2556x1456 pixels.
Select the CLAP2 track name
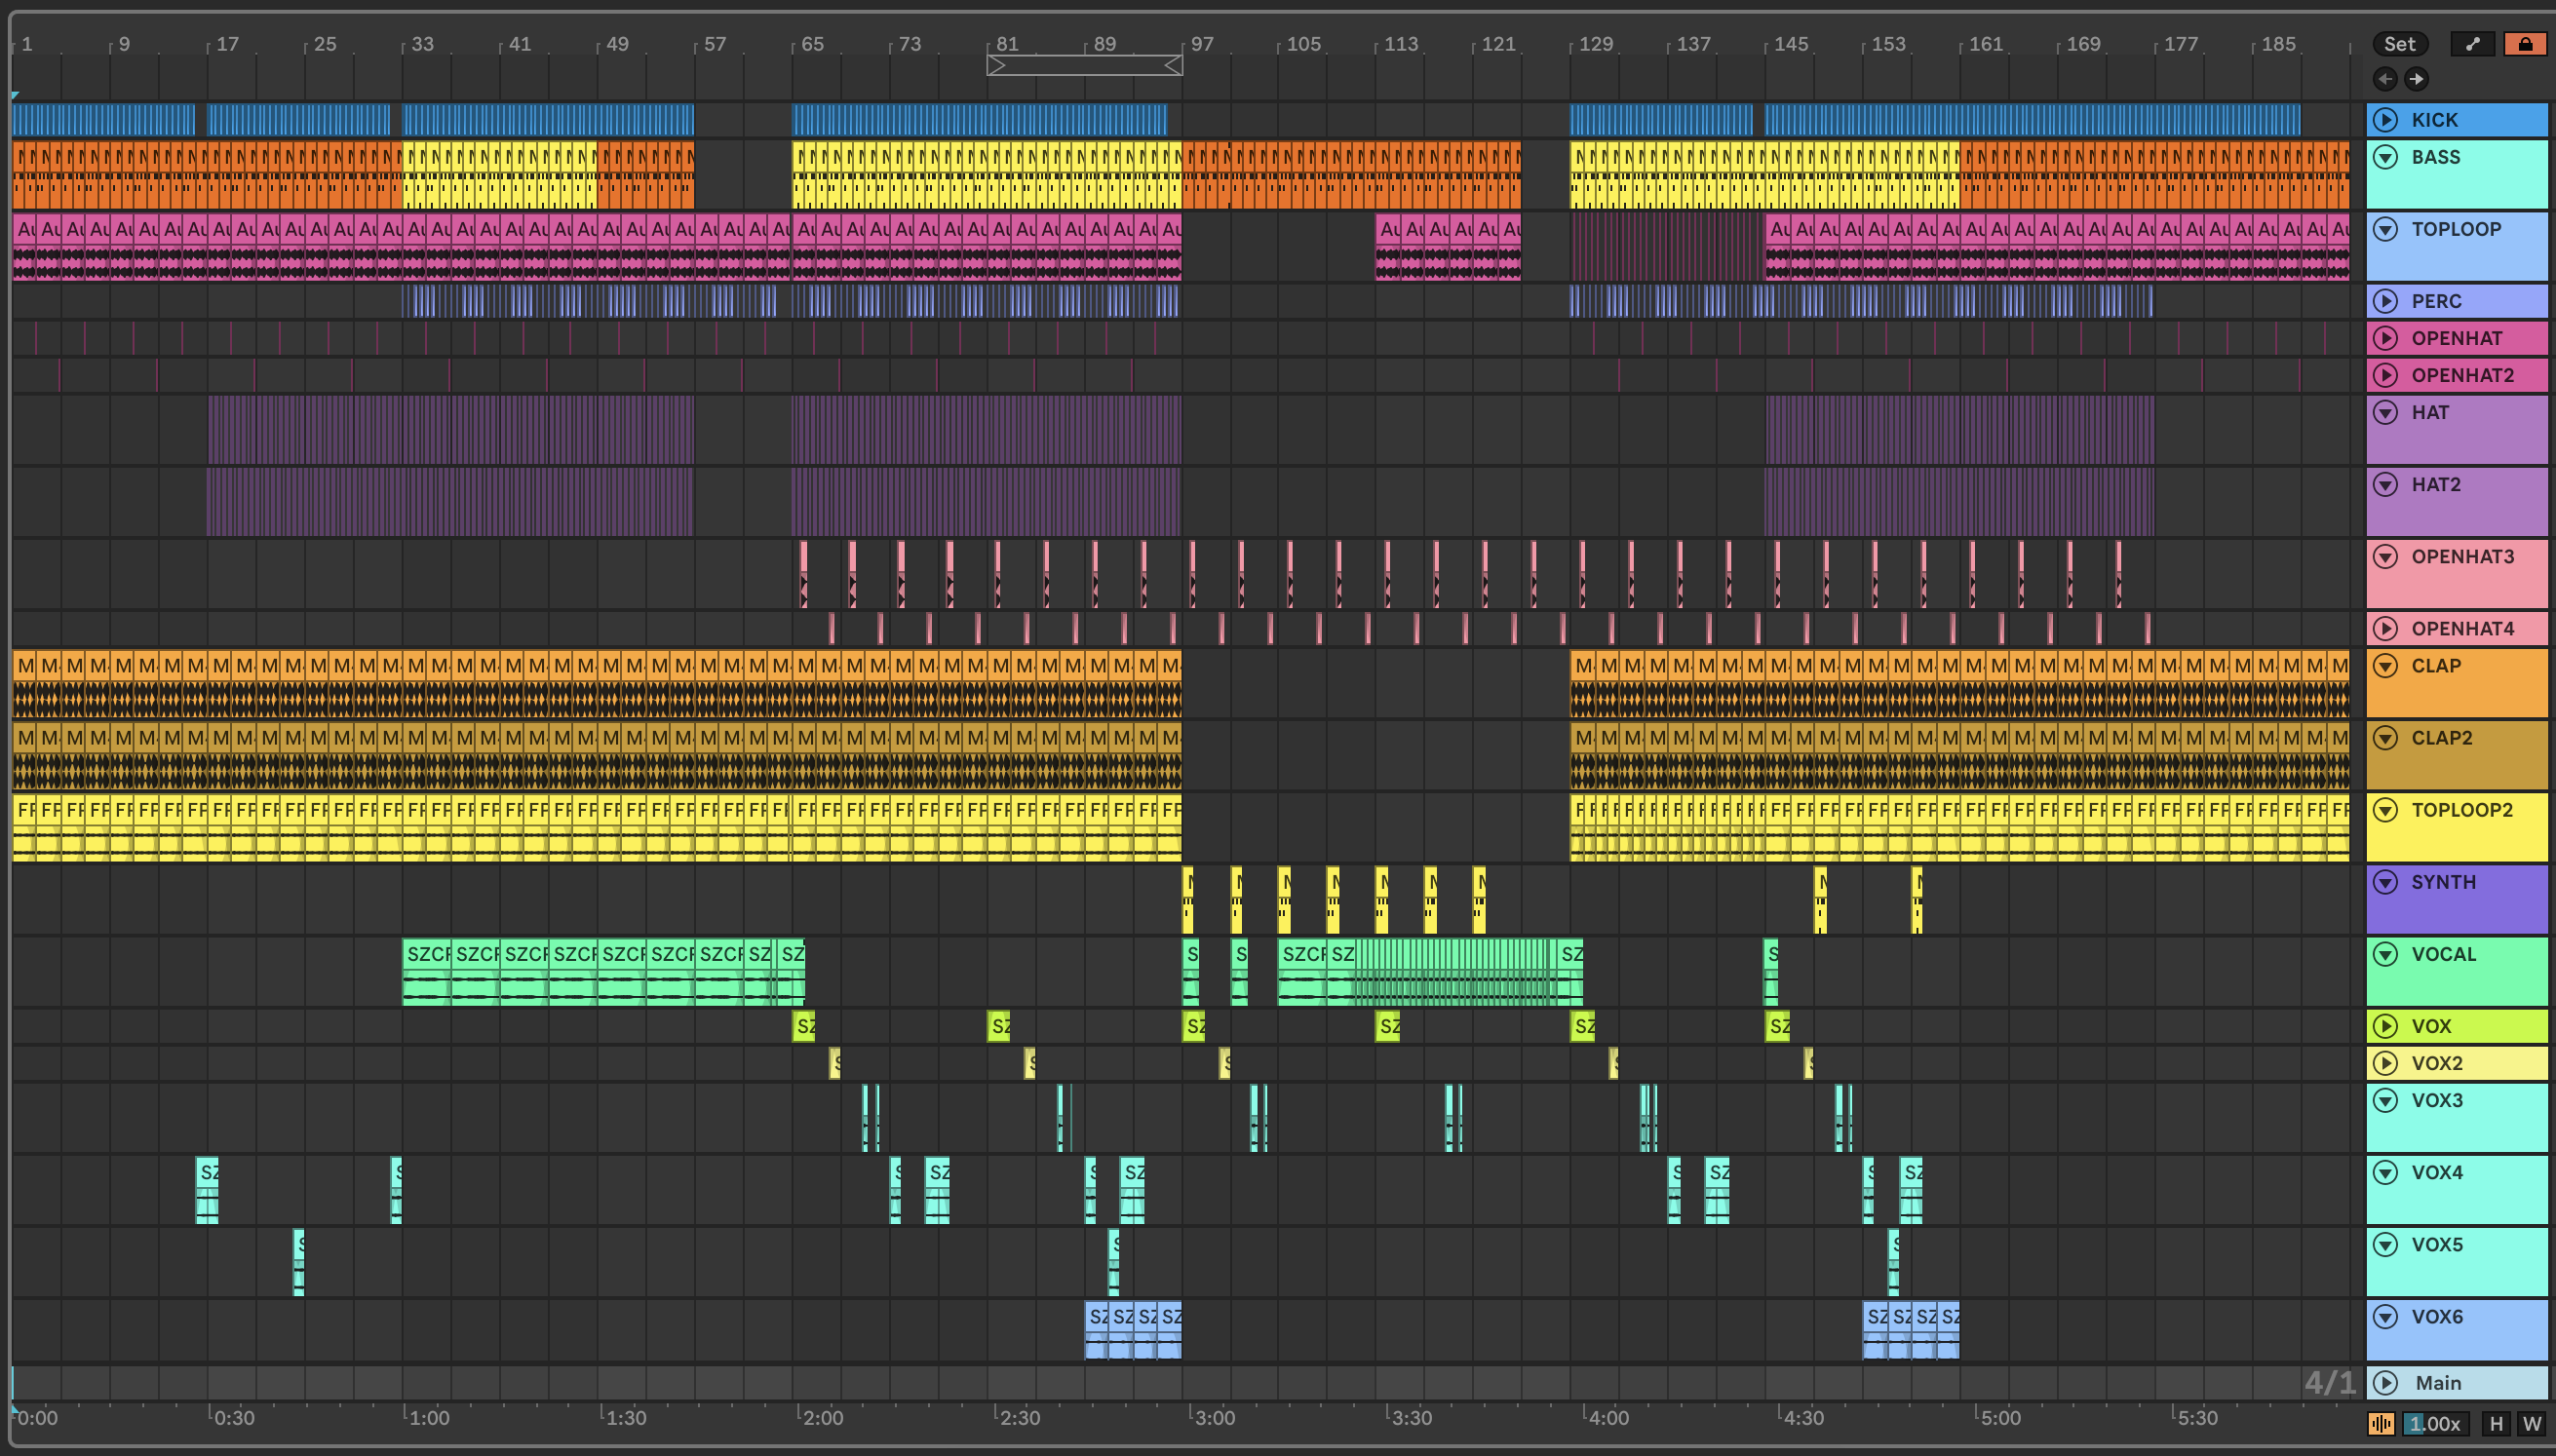pyautogui.click(x=2441, y=737)
